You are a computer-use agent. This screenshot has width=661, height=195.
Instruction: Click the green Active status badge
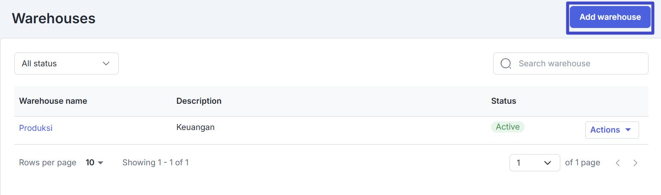coord(508,127)
